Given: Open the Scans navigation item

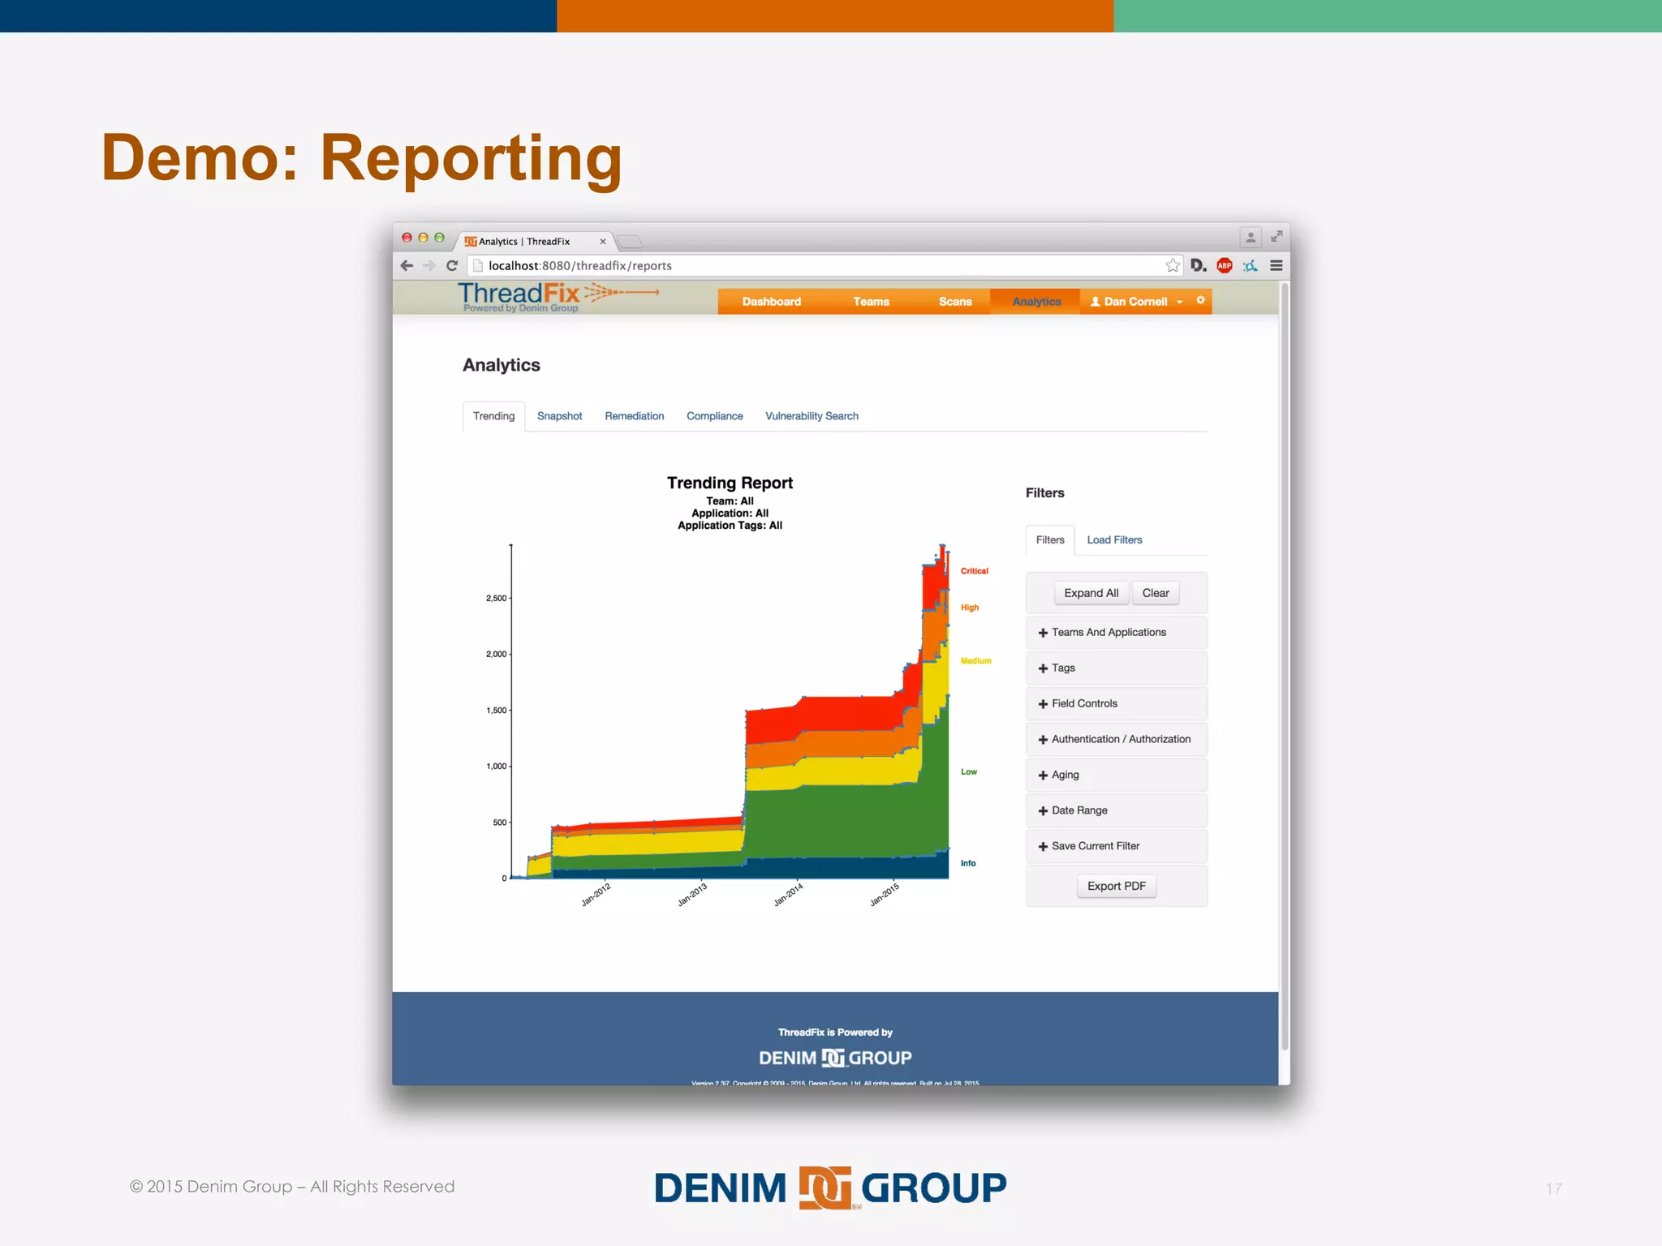Looking at the screenshot, I should 955,301.
